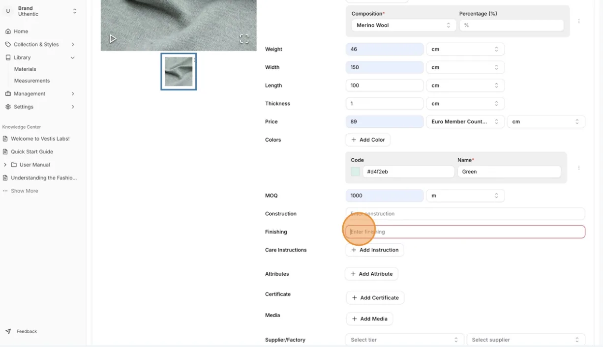The image size is (603, 347).
Task: Click the Feedback paper plane icon
Action: click(x=8, y=331)
